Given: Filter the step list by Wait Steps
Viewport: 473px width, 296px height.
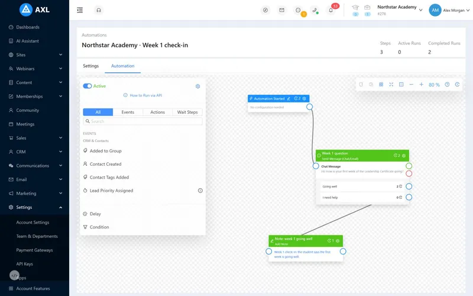Looking at the screenshot, I should pyautogui.click(x=187, y=112).
